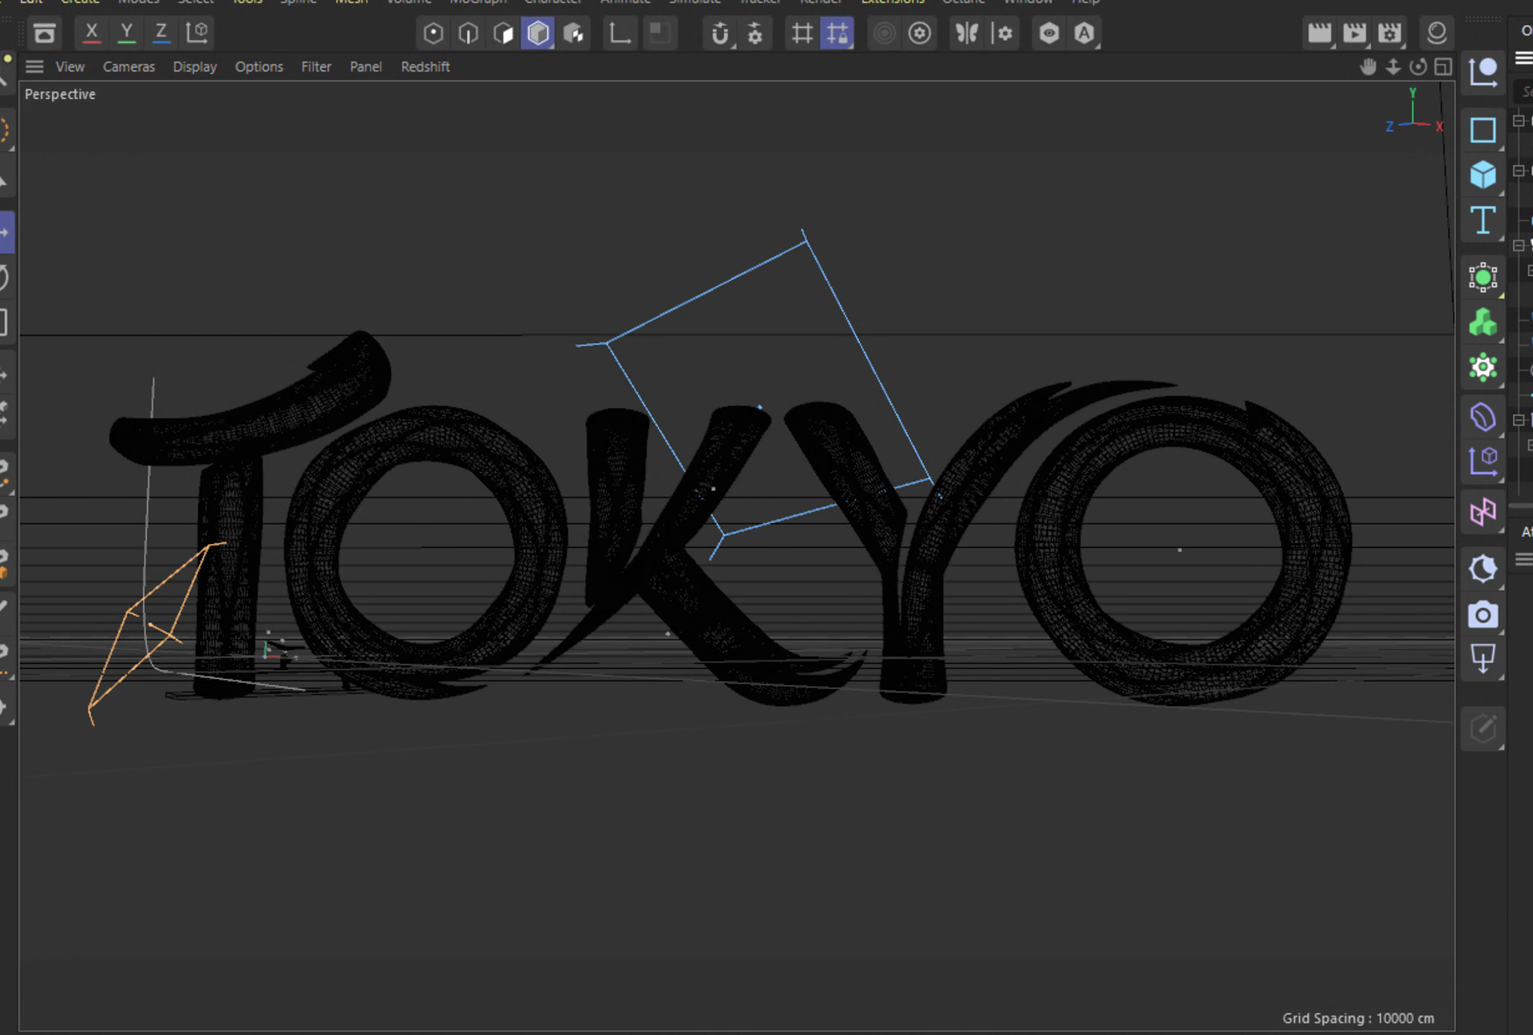The width and height of the screenshot is (1533, 1035).
Task: Click the hexagon 'A' icon in toolbar
Action: pos(1084,33)
